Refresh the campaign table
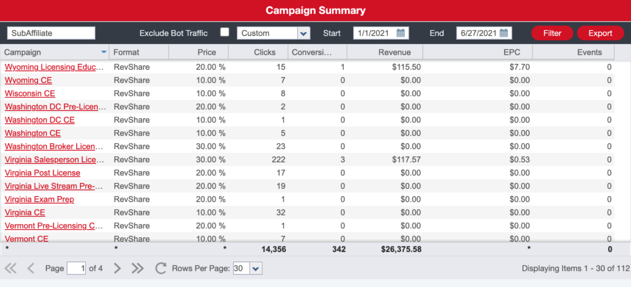The height and width of the screenshot is (287, 631). [161, 268]
